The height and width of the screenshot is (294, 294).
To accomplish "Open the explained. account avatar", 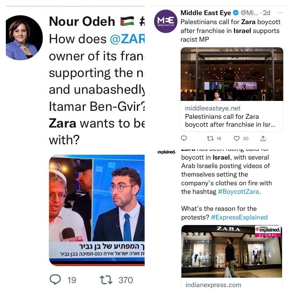I will pyautogui.click(x=166, y=152).
